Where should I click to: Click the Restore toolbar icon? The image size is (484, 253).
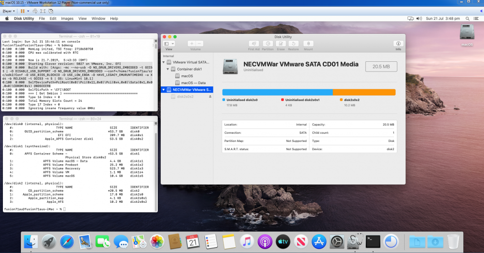294,44
